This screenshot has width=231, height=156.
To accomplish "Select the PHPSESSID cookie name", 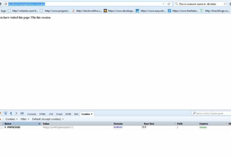I will [14, 127].
